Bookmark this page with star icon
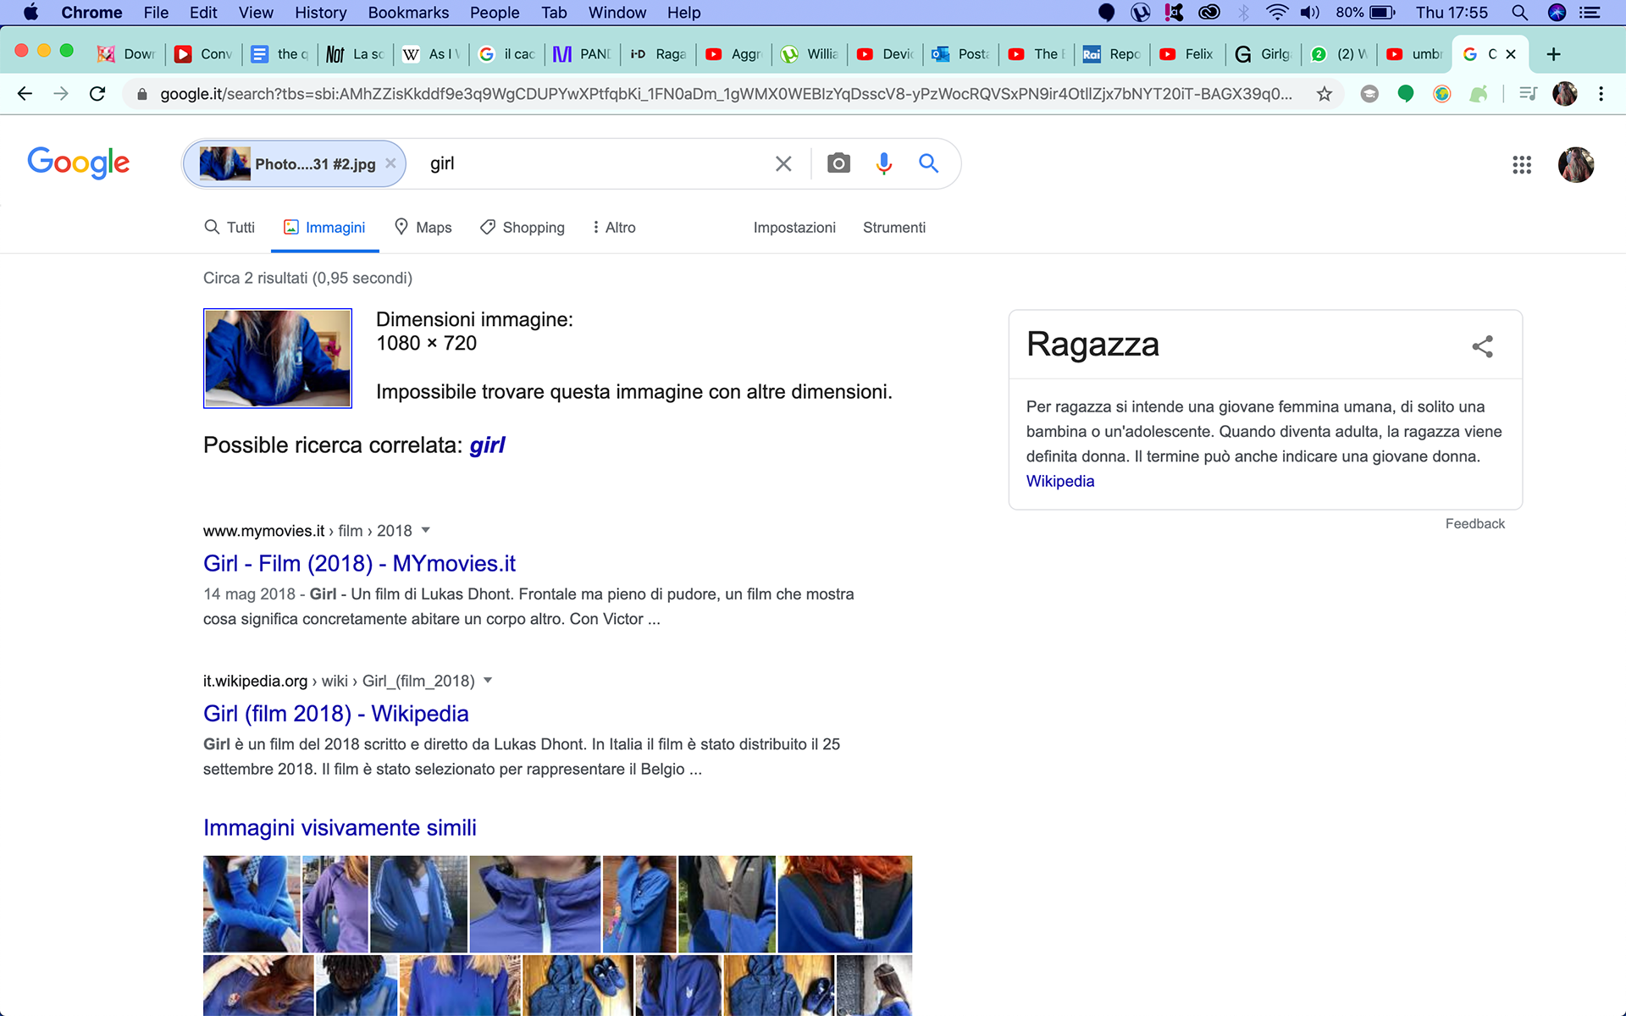 tap(1325, 94)
